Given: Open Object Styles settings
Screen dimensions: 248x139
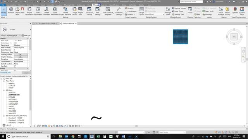Looking at the screenshot, I should [x=17, y=11].
